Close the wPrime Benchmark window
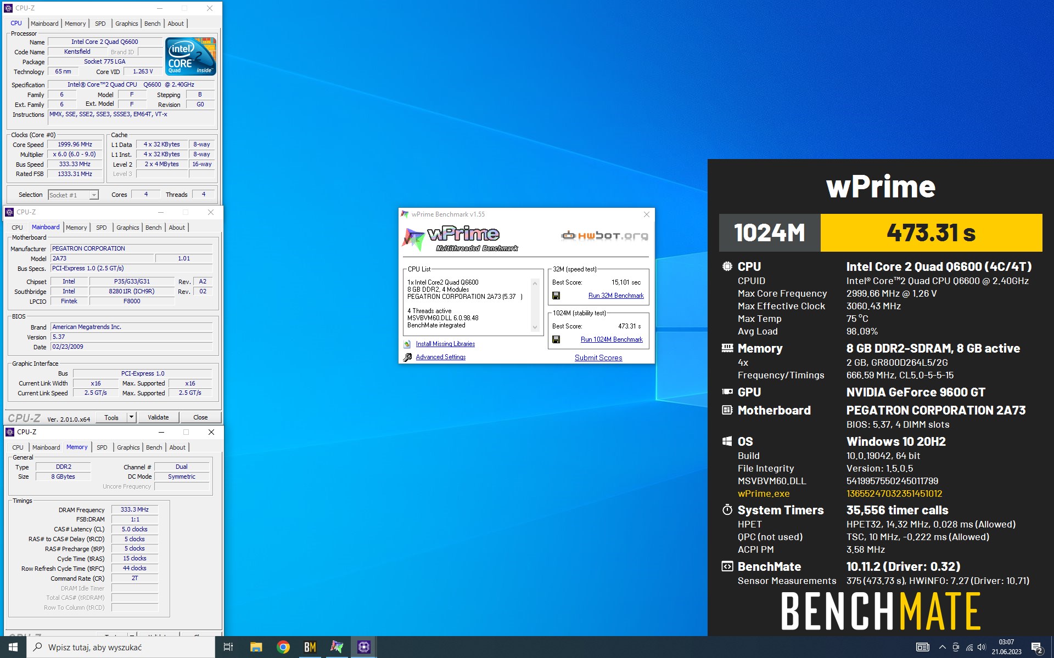The width and height of the screenshot is (1054, 658). (646, 214)
